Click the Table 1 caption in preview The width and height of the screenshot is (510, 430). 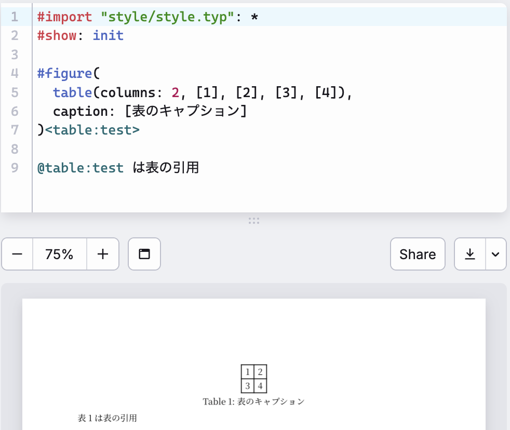[x=254, y=401]
